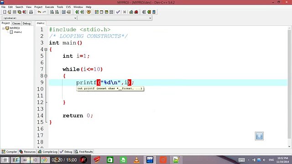
Task: Click the editor vertical scrollbar
Action: pyautogui.click(x=289, y=84)
